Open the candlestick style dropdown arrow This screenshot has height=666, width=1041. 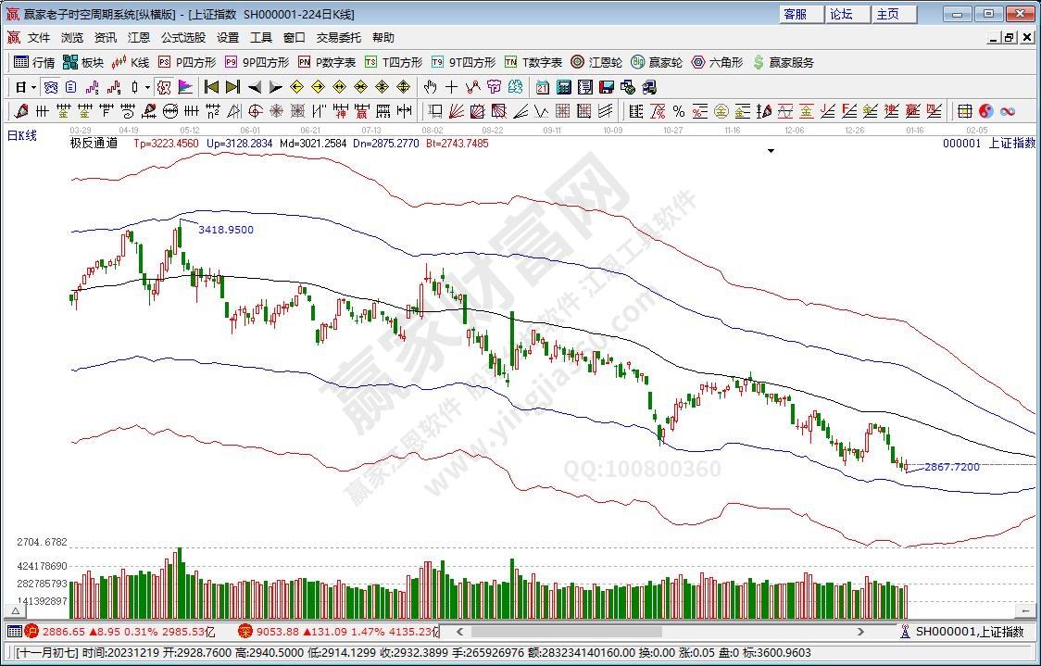pyautogui.click(x=147, y=87)
